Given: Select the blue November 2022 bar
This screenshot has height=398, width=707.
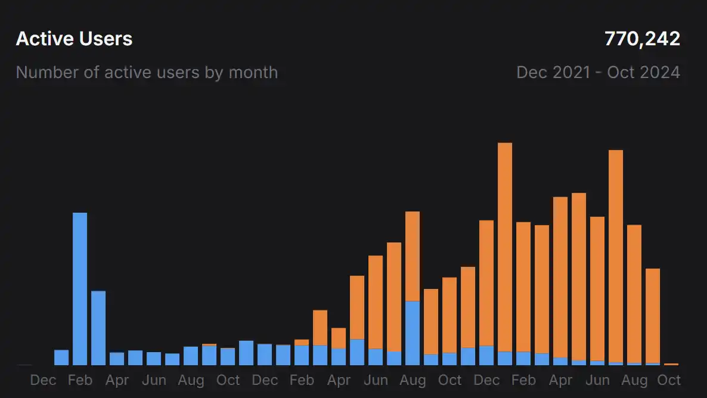Looking at the screenshot, I should click(x=246, y=353).
